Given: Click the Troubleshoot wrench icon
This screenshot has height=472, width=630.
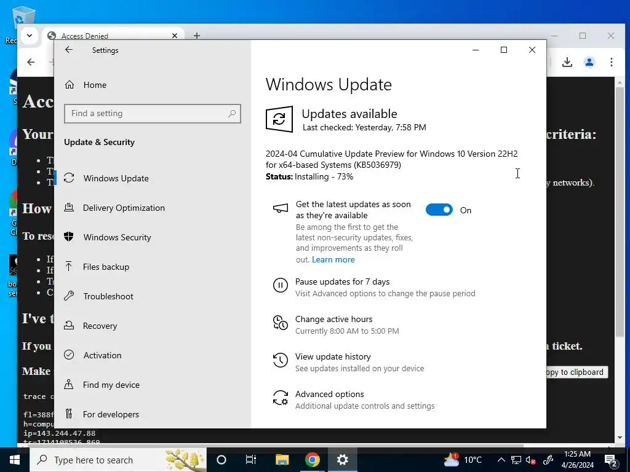Looking at the screenshot, I should 69,296.
